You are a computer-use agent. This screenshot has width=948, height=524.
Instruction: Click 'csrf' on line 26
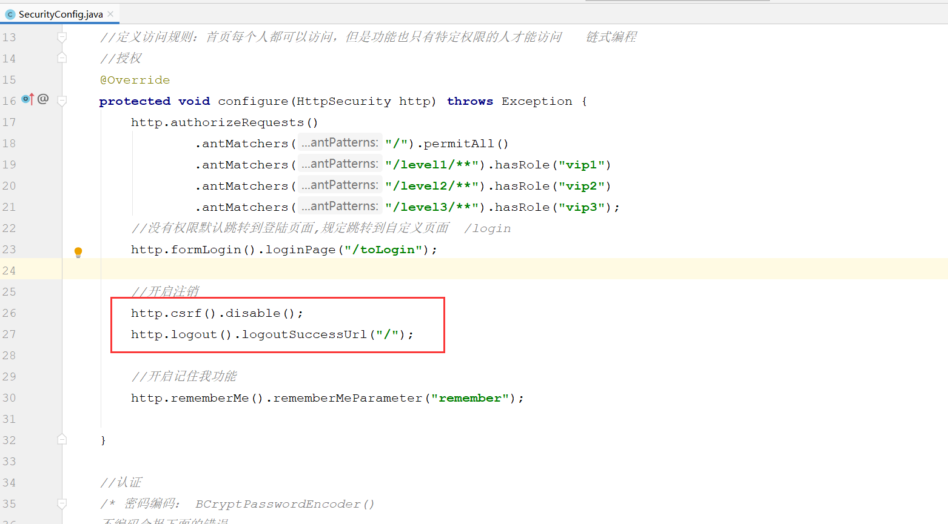click(186, 313)
